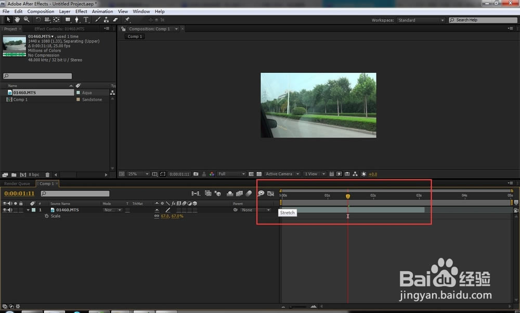This screenshot has height=313, width=520.
Task: Hide the 01460.MTS layer video
Action: 4,210
